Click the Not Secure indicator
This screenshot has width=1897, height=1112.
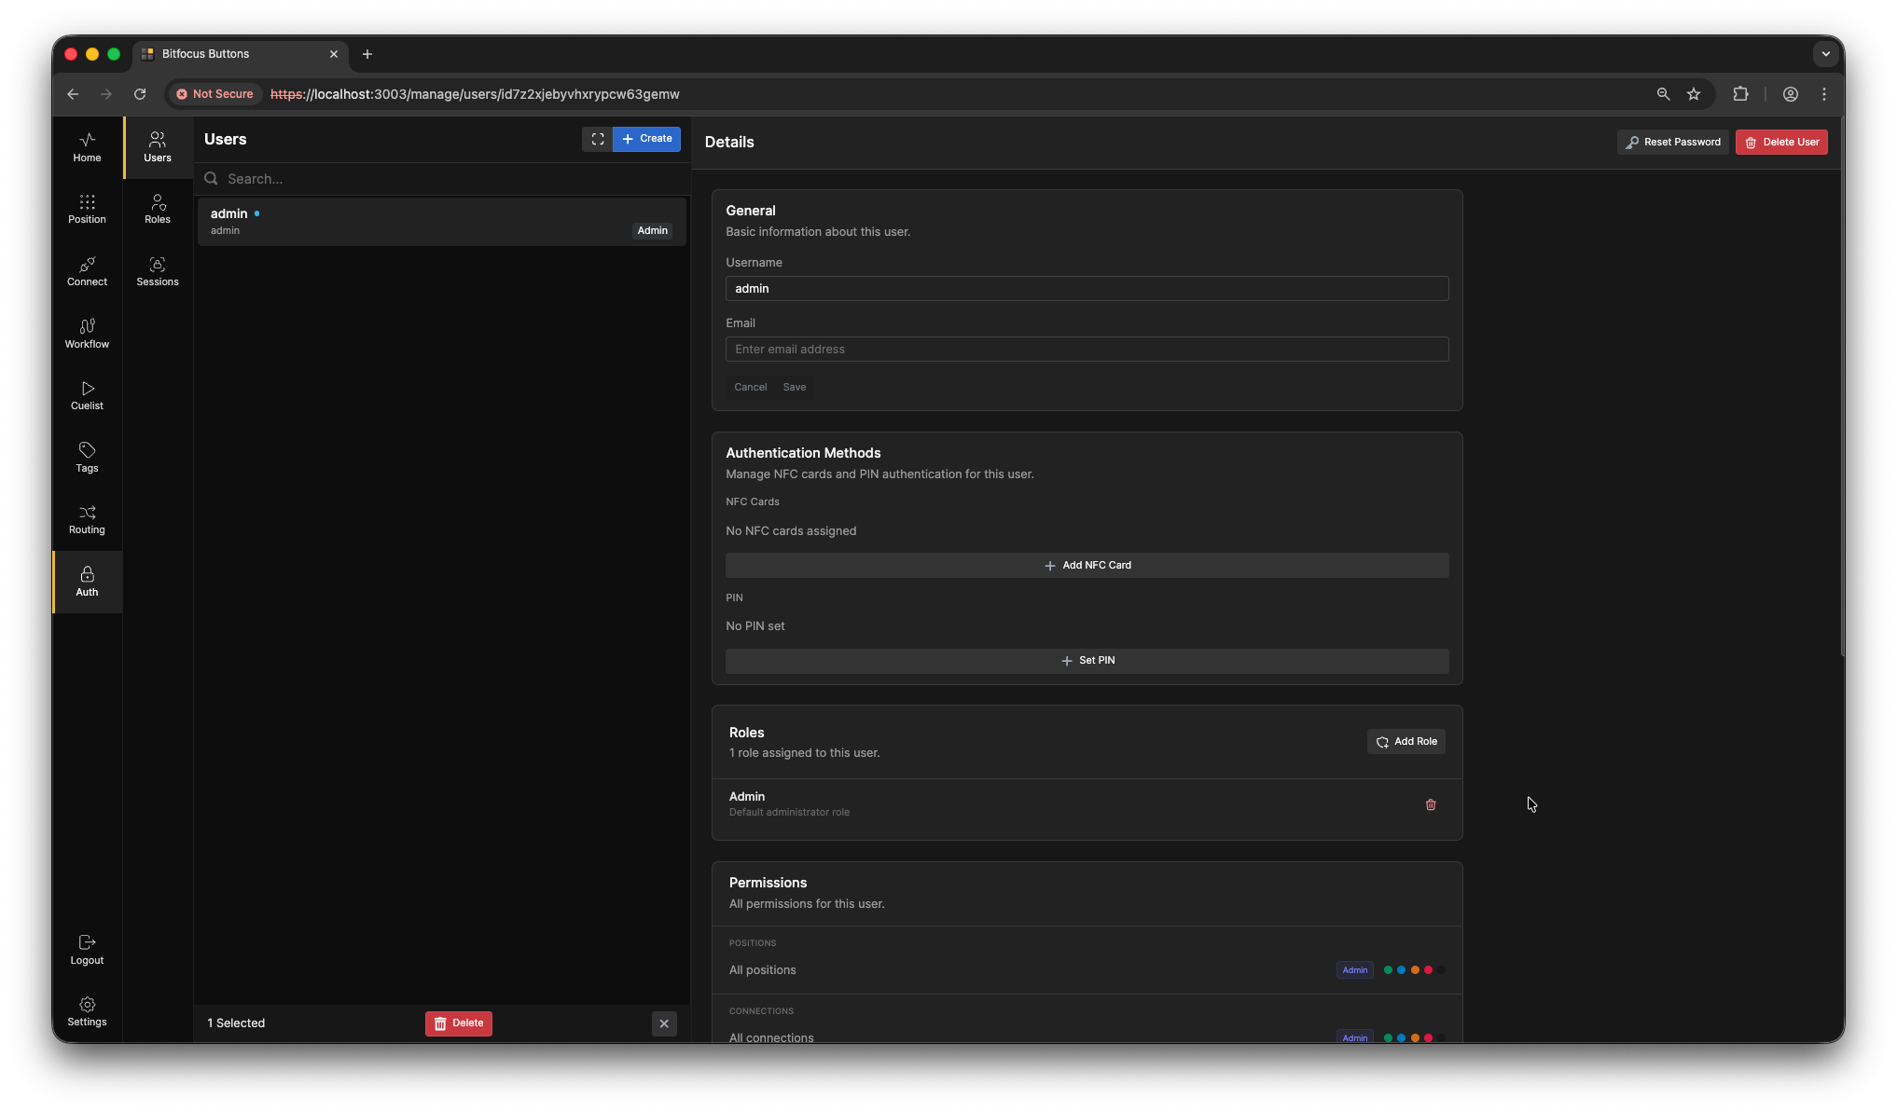pyautogui.click(x=215, y=94)
